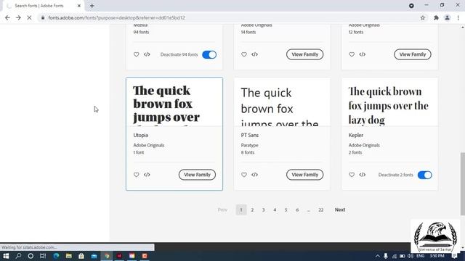Open embed code for Kepler font
Screen dimensions: 465x261
[362, 175]
